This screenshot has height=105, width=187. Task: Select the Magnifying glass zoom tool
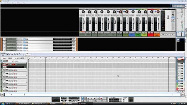pyautogui.click(x=17, y=54)
